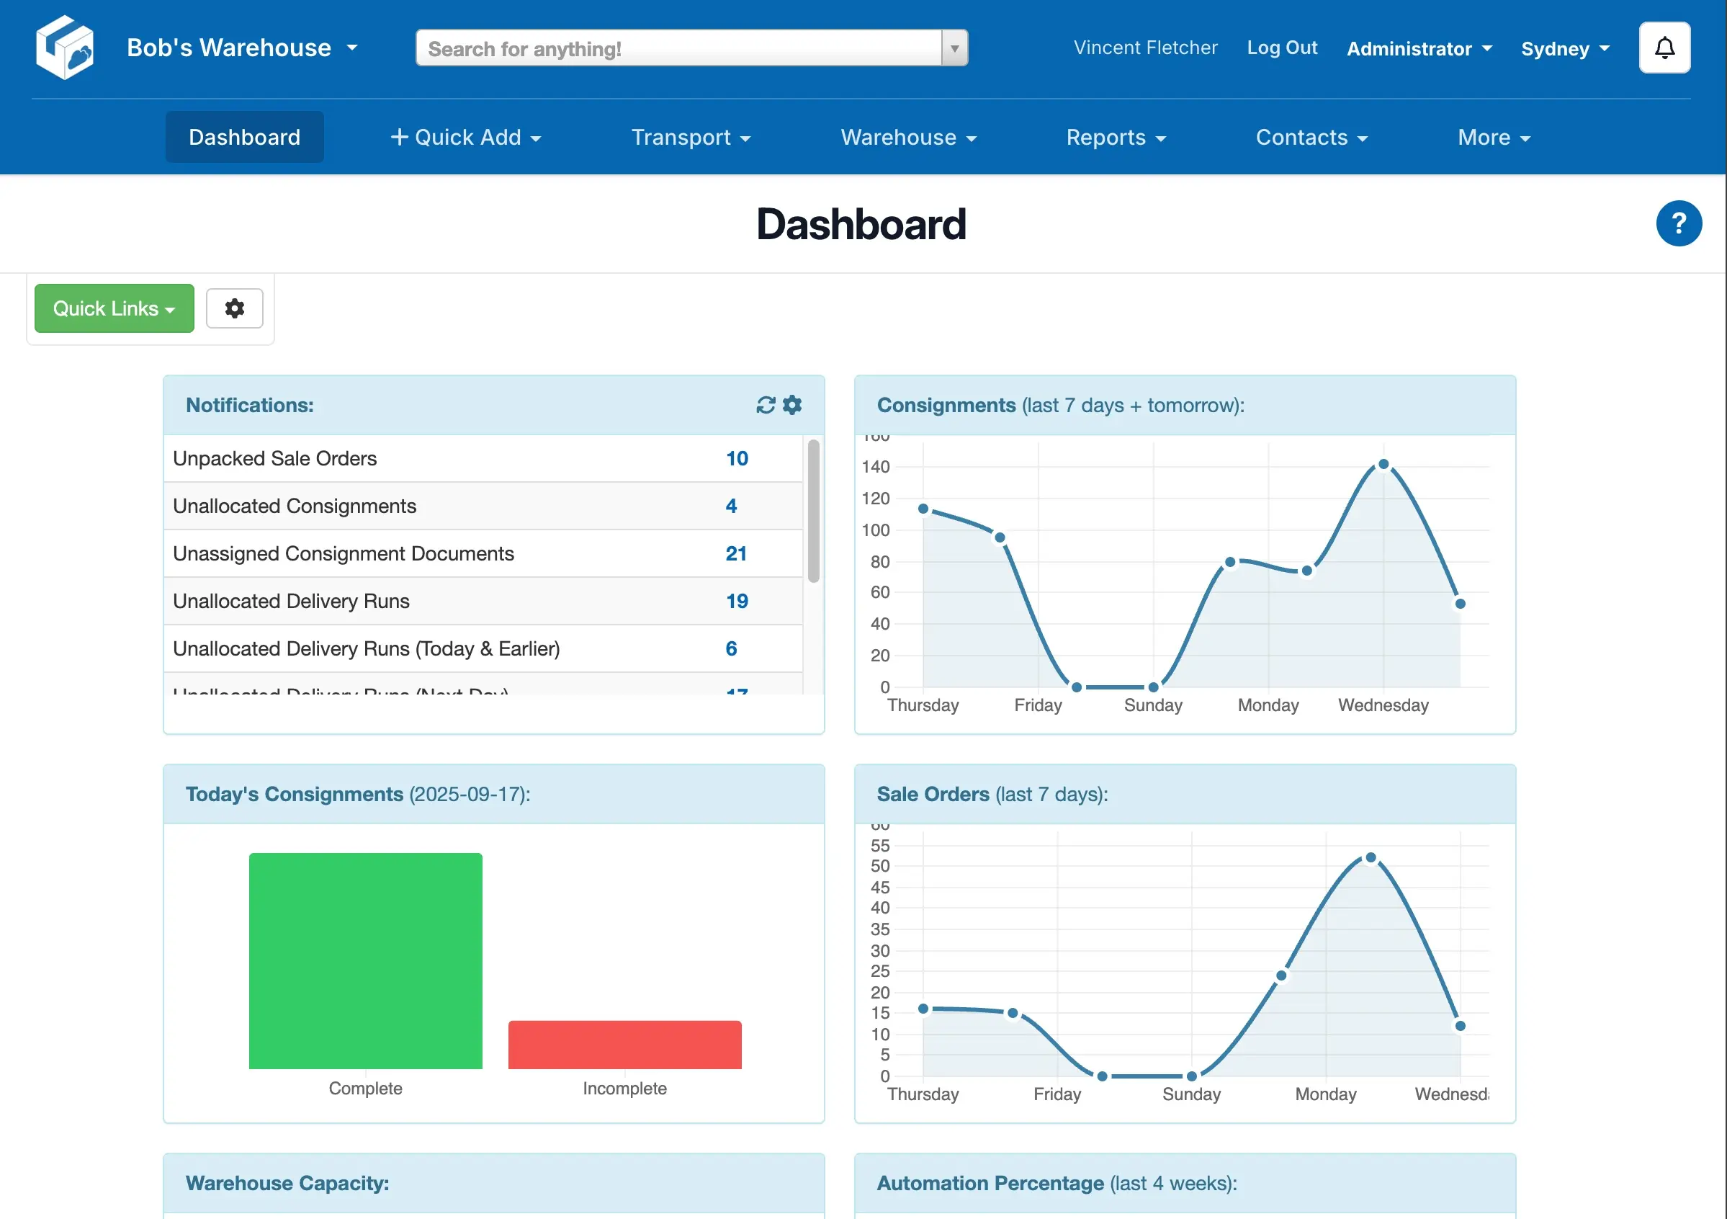Open the Reports menu
This screenshot has width=1727, height=1219.
click(1116, 138)
